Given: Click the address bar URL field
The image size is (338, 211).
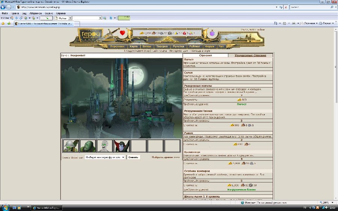Looking at the screenshot, I should 146,7.
